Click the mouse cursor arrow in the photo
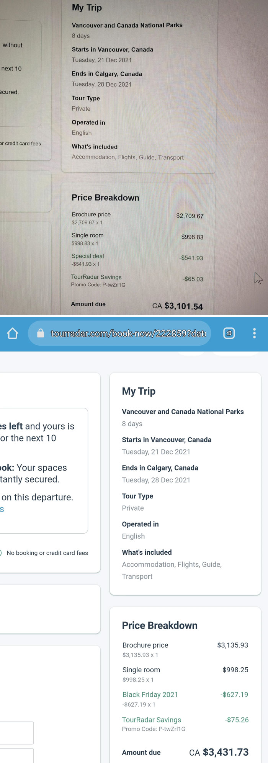This screenshot has height=763, width=268. [258, 278]
